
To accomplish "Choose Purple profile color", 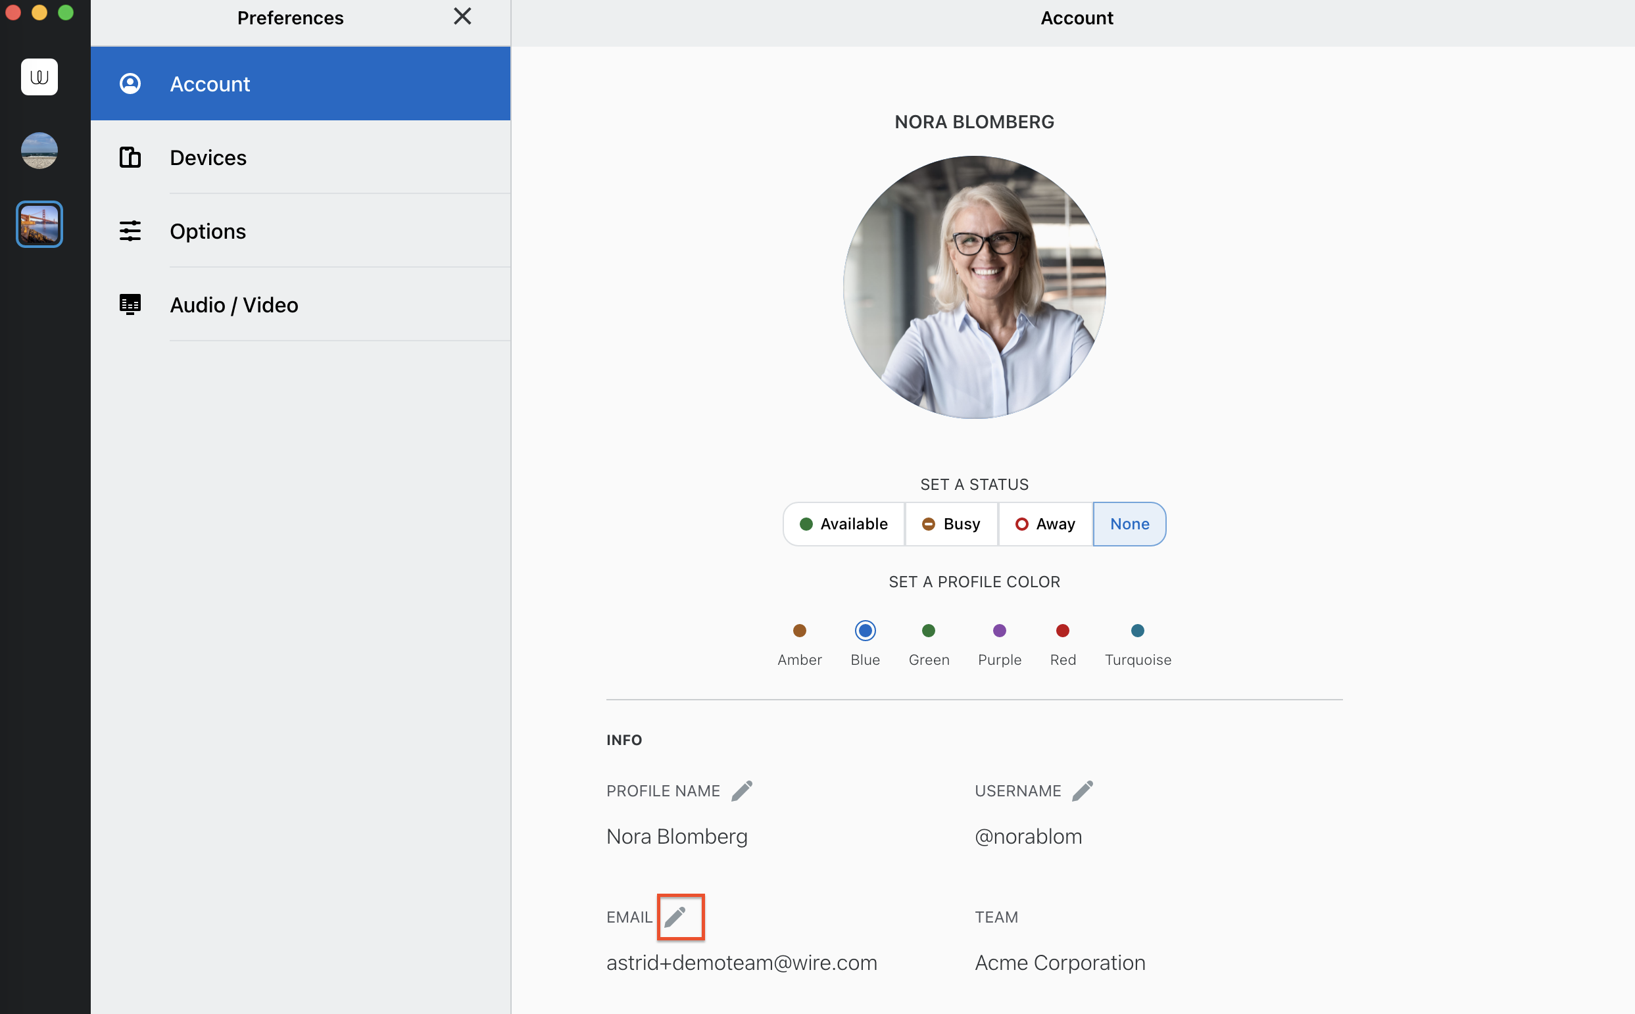I will [999, 643].
